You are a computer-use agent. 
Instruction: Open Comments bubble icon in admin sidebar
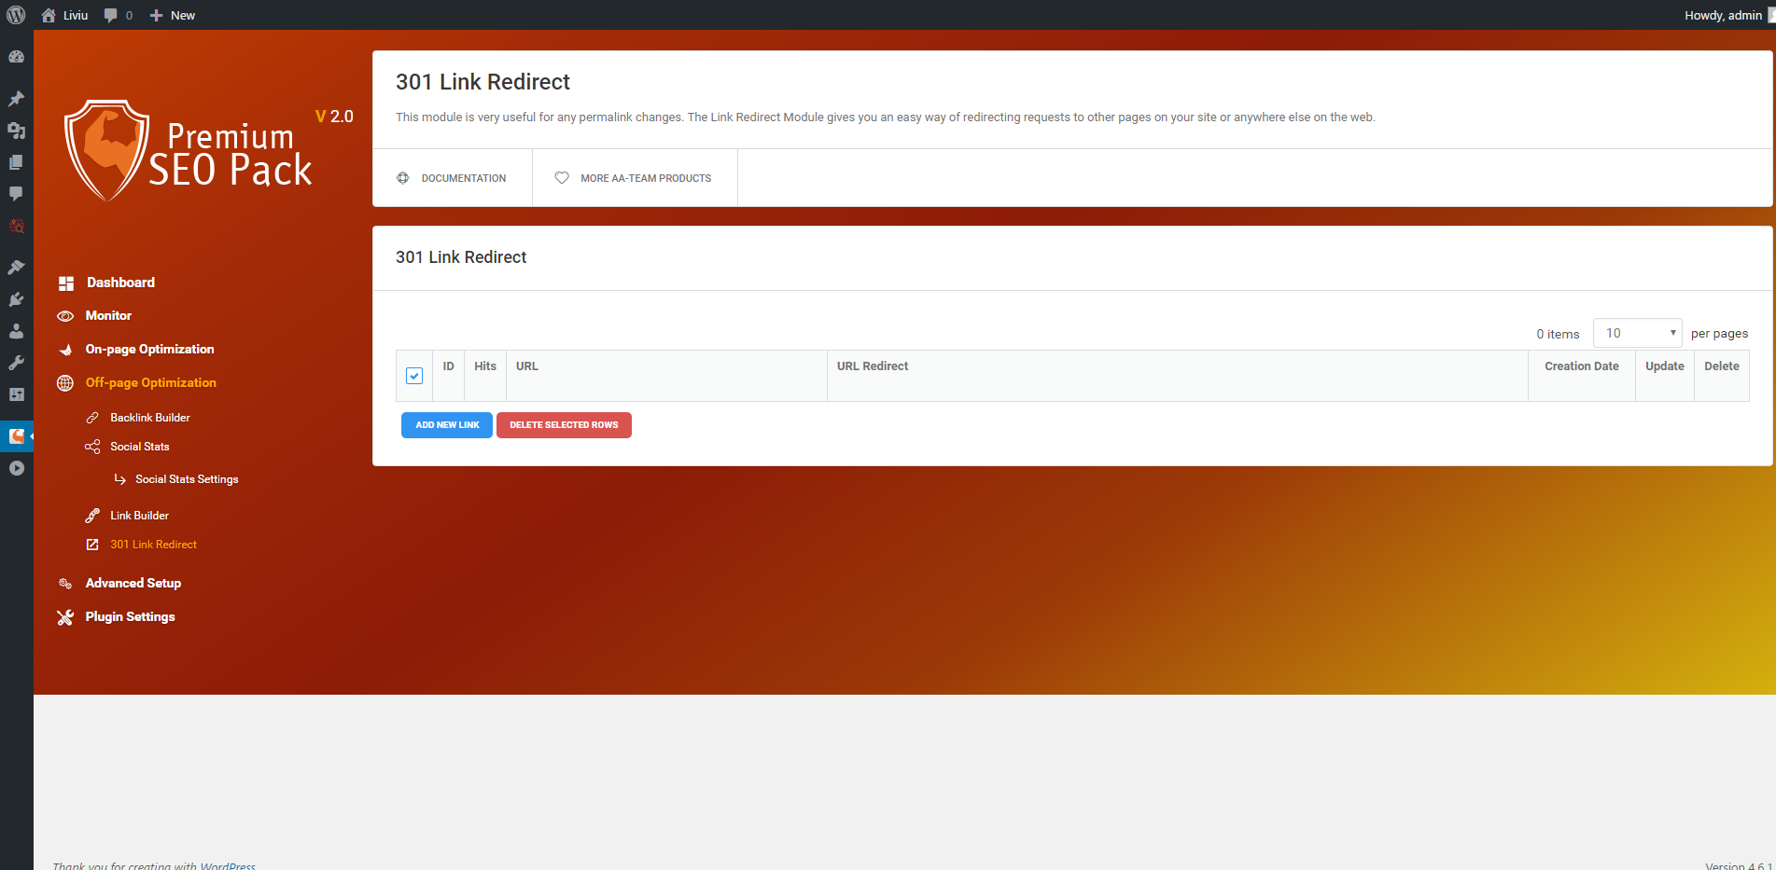pos(16,194)
